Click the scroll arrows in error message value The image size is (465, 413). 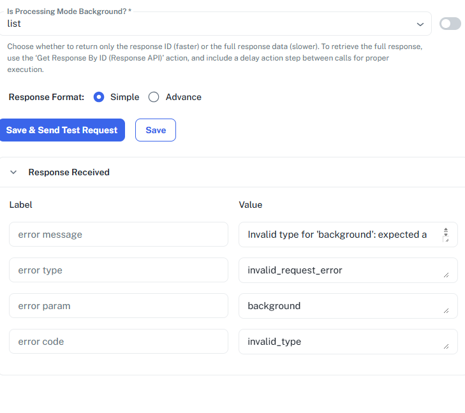point(446,231)
